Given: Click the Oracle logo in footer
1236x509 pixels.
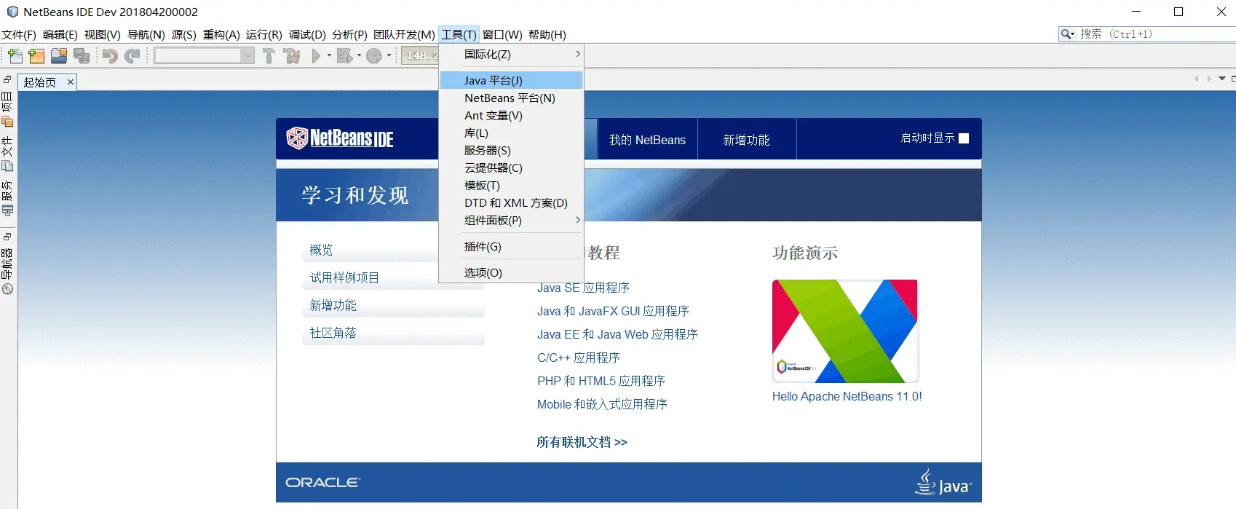Looking at the screenshot, I should click(x=322, y=483).
